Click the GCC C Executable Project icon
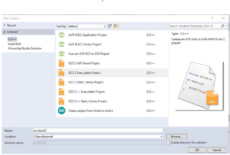This screenshot has height=155, width=230. 62,73
